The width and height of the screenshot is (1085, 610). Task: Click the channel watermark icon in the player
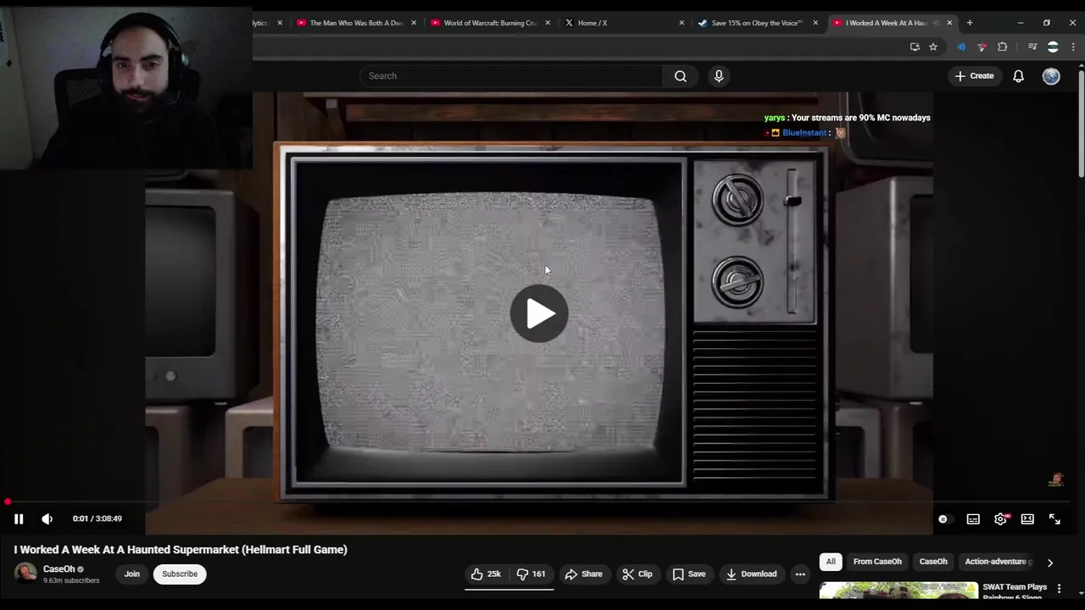point(1056,480)
